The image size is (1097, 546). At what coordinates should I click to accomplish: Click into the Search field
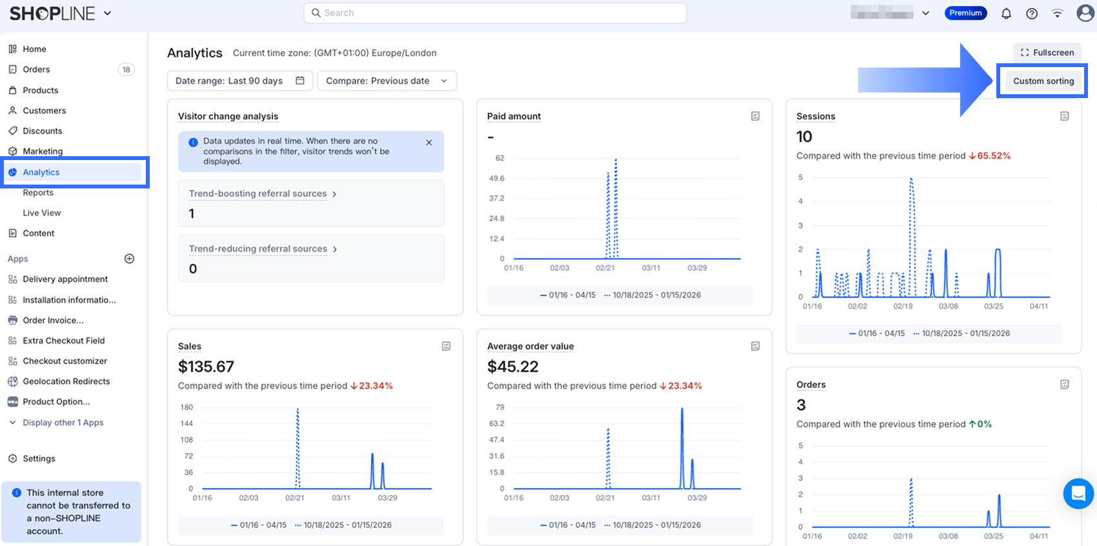click(x=495, y=13)
